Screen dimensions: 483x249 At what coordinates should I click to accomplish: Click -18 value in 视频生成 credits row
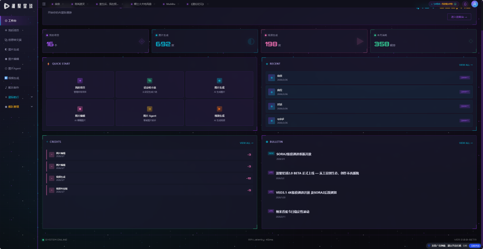tap(249, 178)
